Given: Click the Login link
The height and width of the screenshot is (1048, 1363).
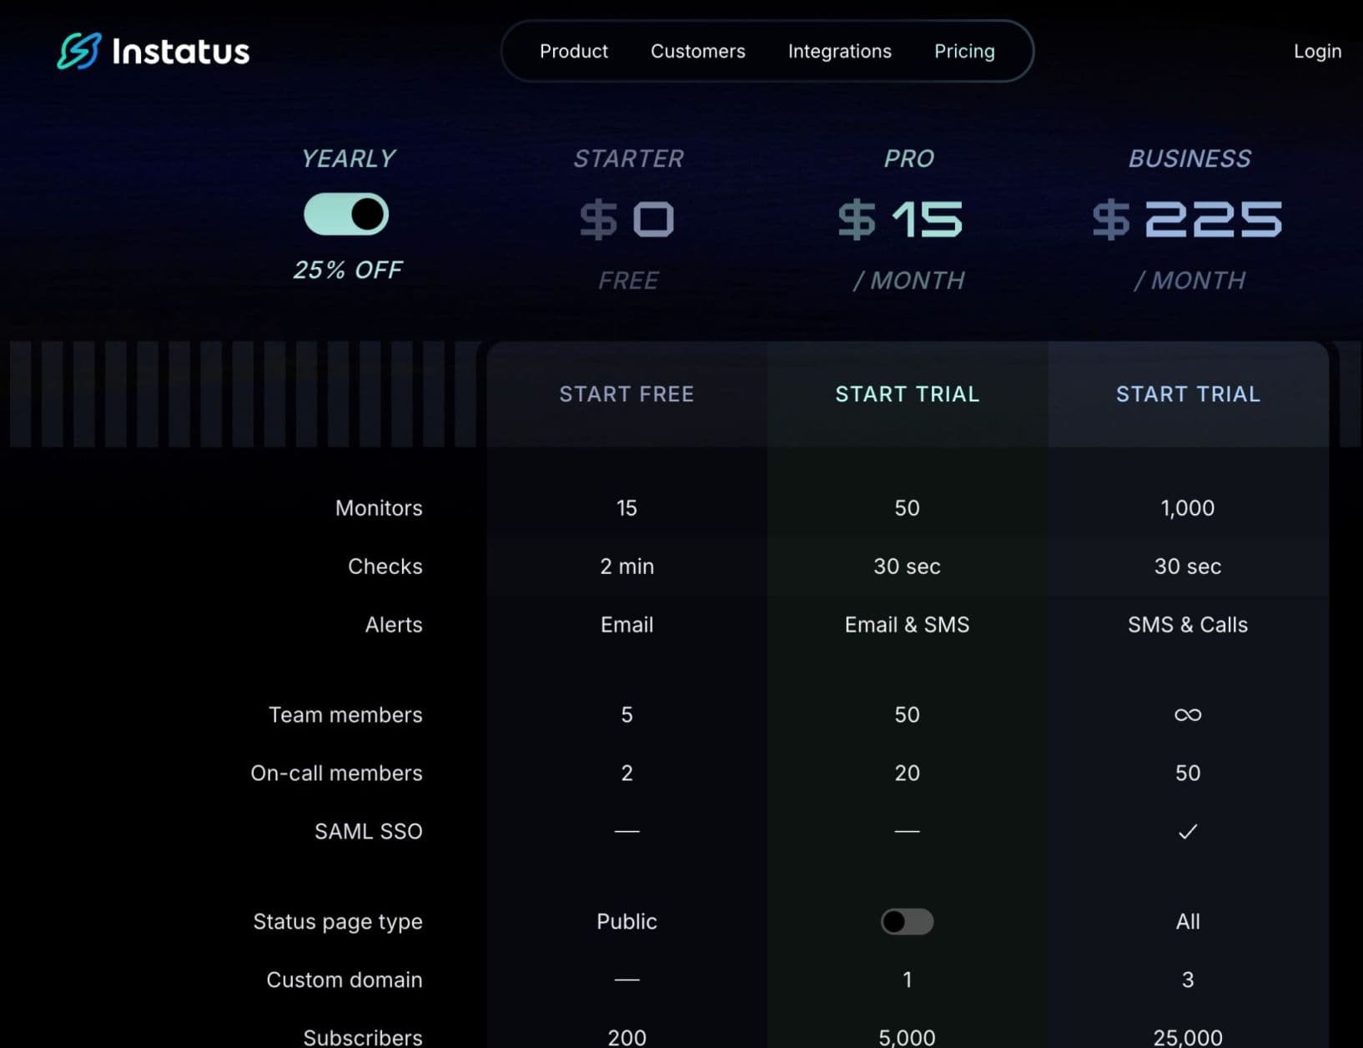Looking at the screenshot, I should point(1317,51).
